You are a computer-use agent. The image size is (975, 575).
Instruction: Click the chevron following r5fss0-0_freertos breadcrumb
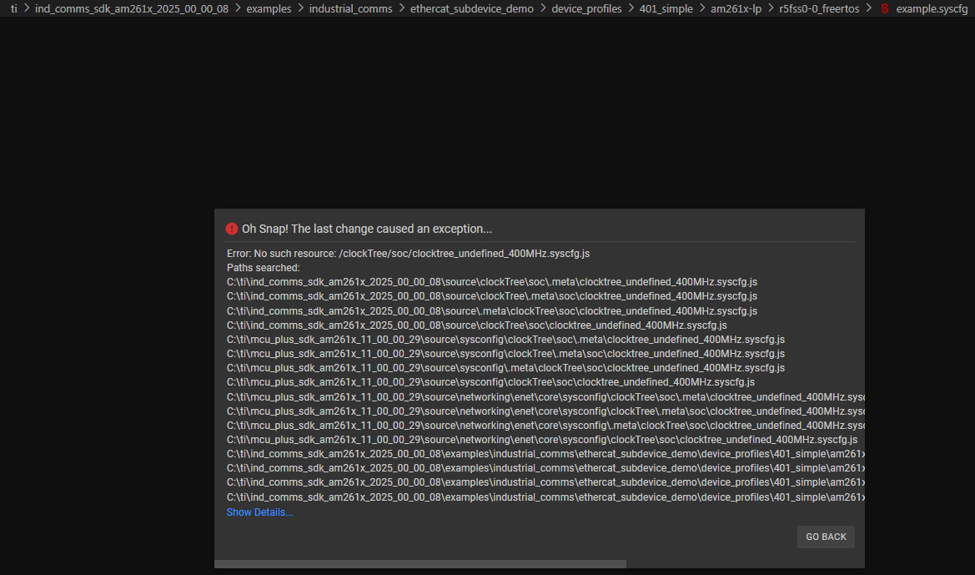869,8
